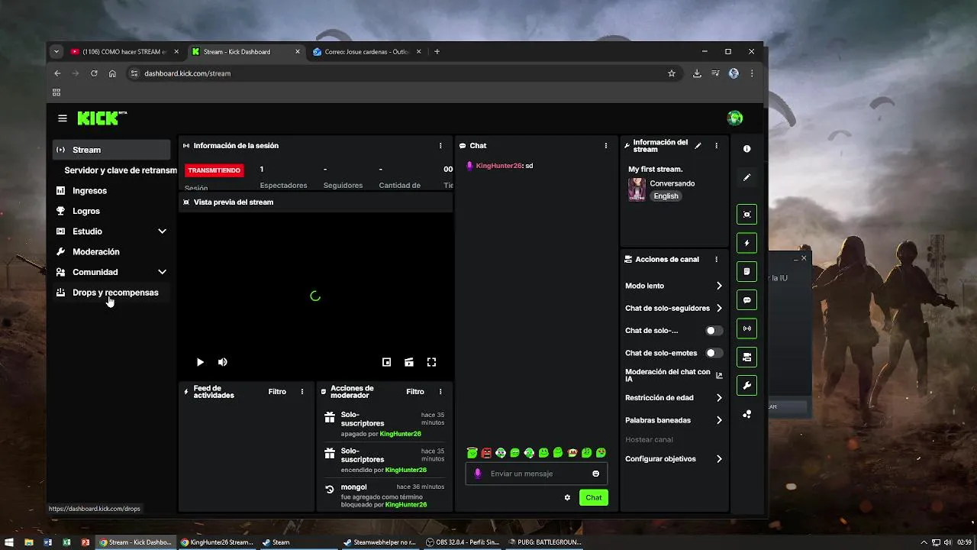Toggle activity feed widget lightning icon
Screen dimensions: 977x550
tap(747, 243)
